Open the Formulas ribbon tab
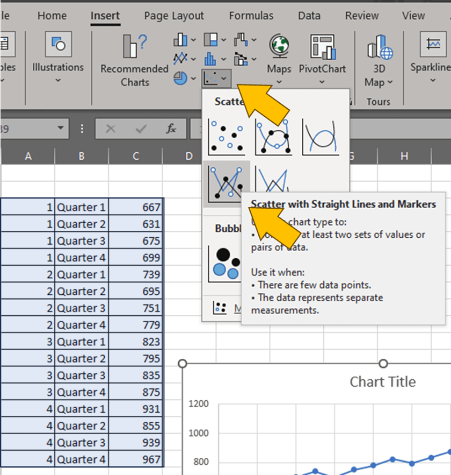This screenshot has width=451, height=475. (x=251, y=16)
